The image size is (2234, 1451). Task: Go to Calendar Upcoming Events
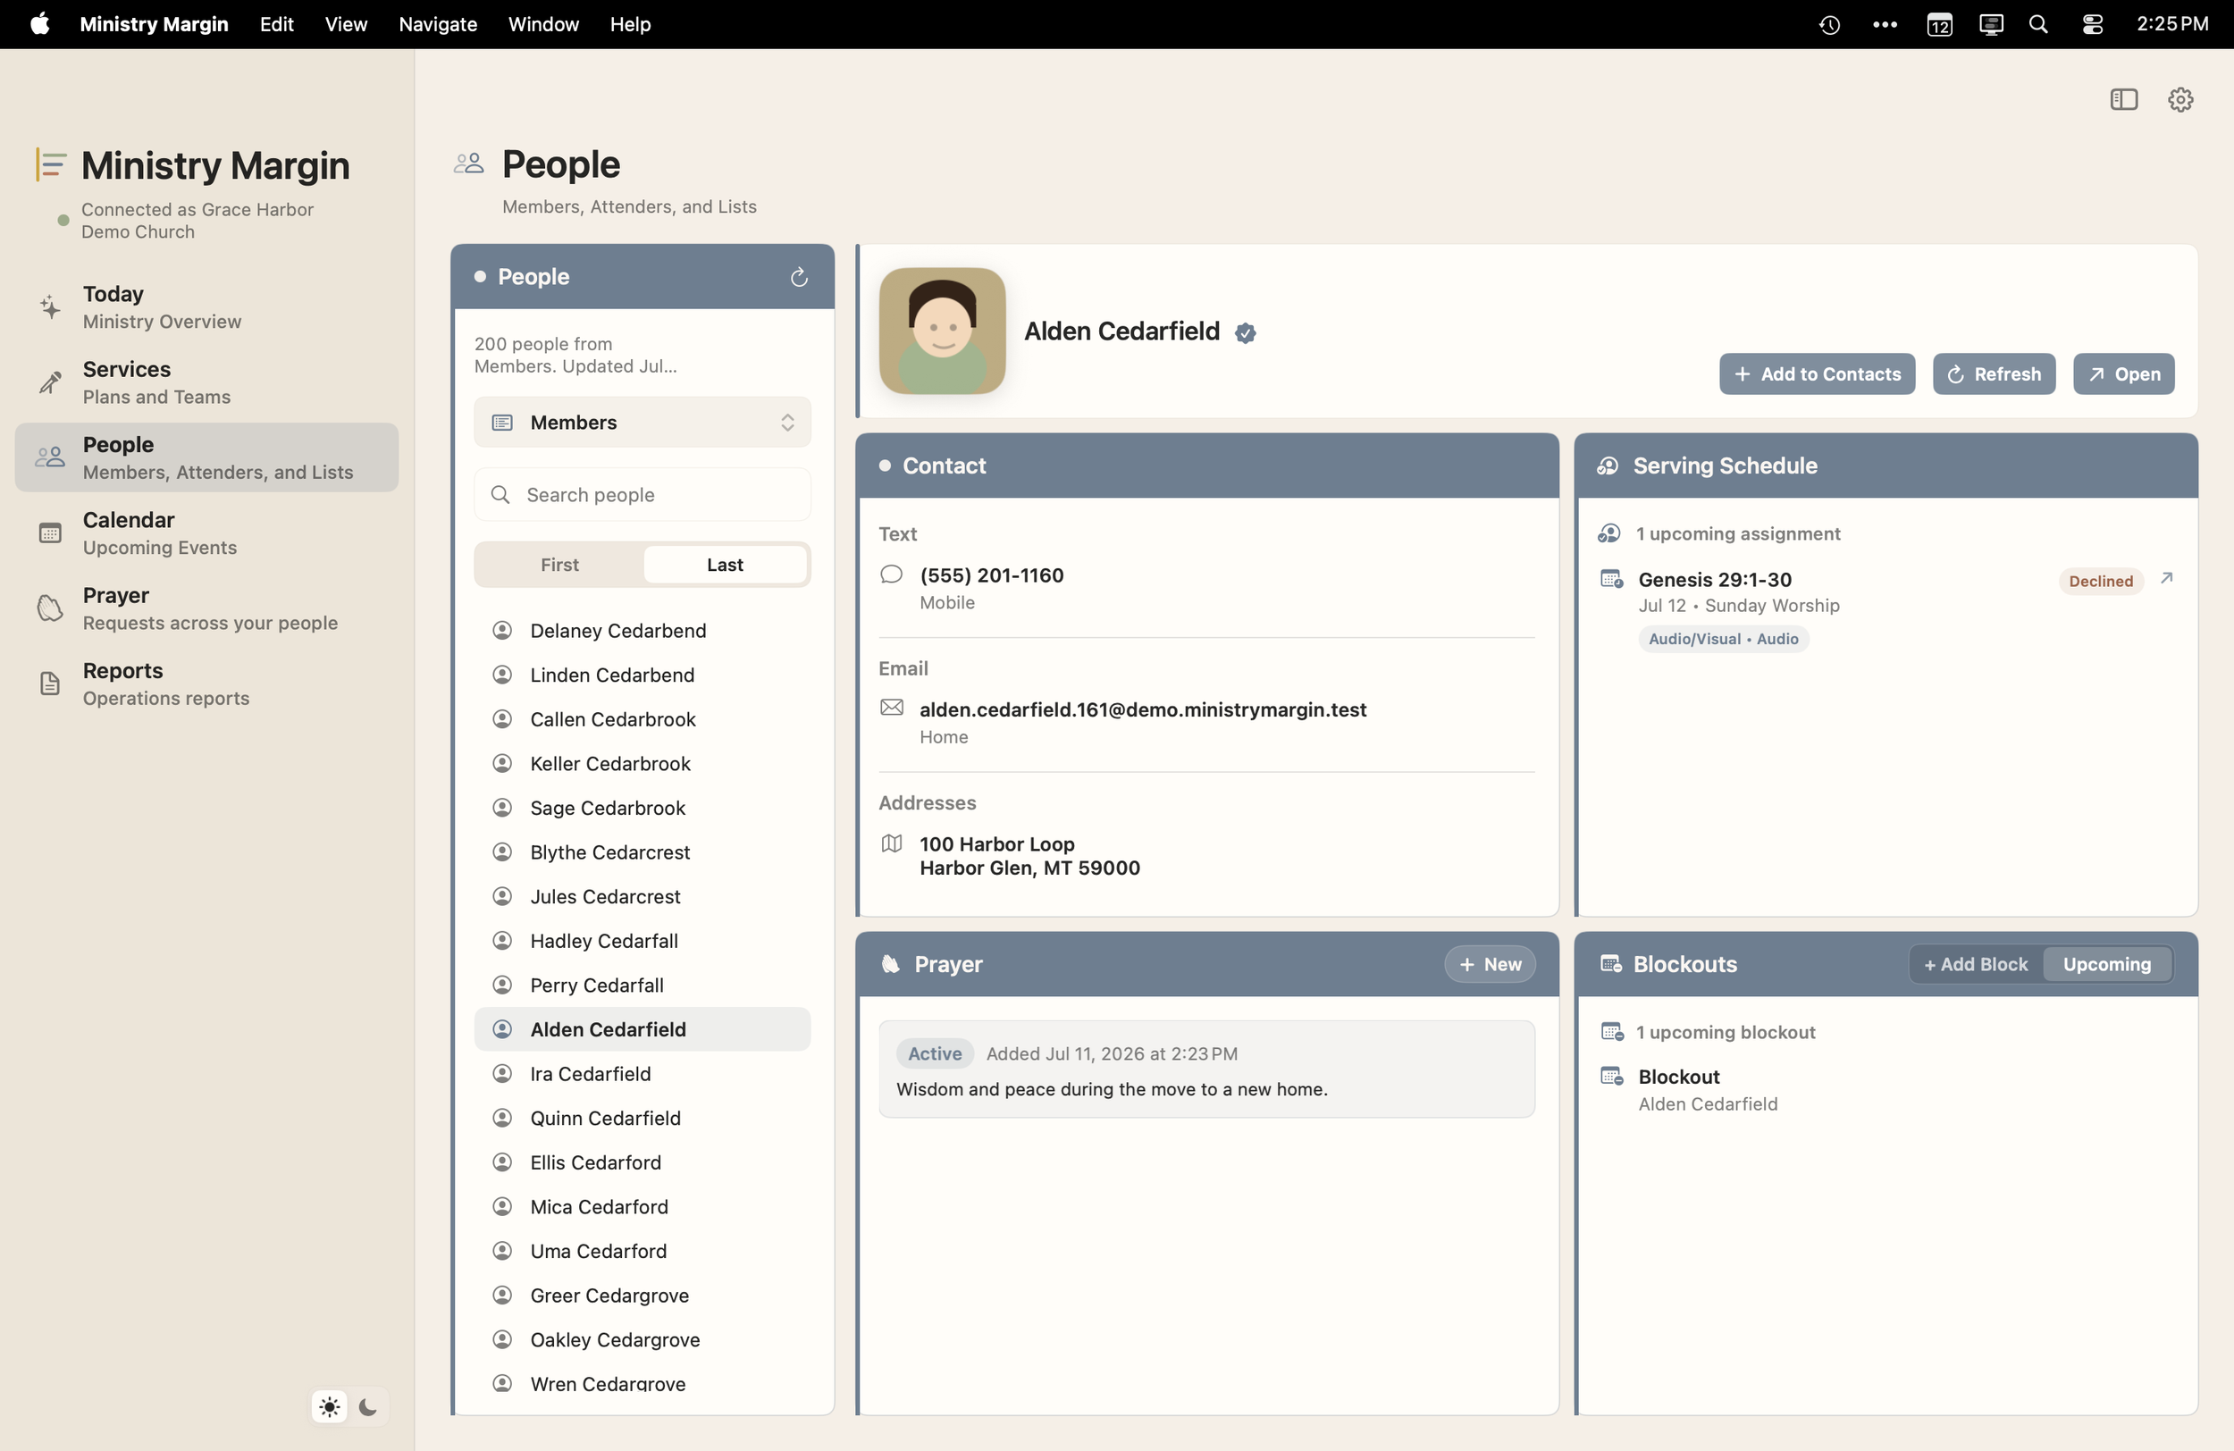click(x=206, y=533)
